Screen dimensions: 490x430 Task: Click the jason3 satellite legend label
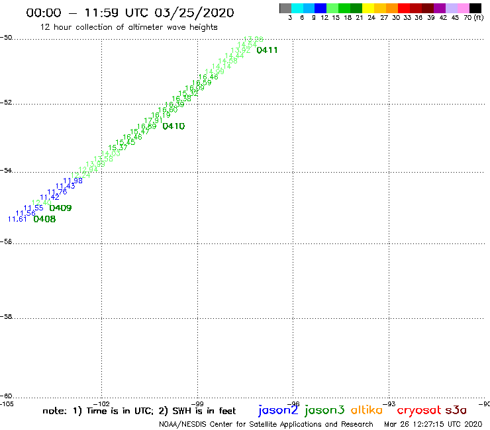(x=324, y=410)
